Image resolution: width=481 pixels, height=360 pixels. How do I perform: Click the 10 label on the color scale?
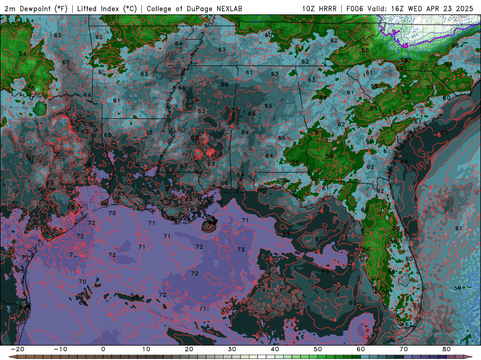point(146,349)
